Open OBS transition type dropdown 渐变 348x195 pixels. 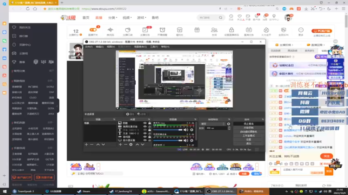[213, 124]
